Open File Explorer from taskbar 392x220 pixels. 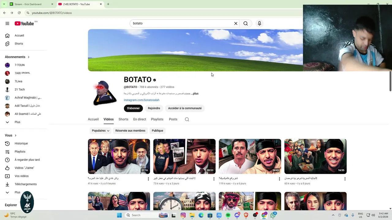(x=192, y=215)
